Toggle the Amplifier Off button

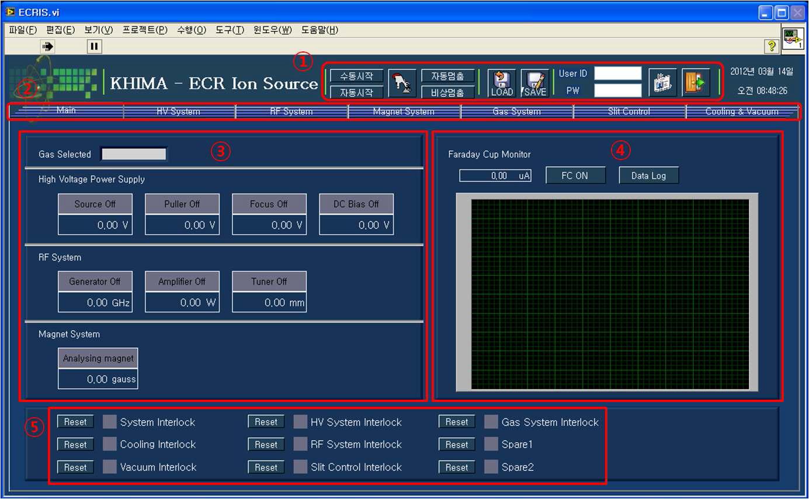coord(182,281)
